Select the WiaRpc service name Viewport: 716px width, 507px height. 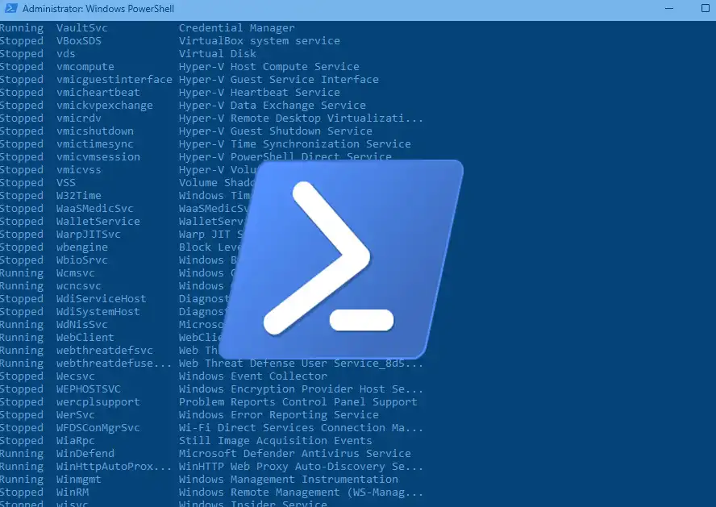[x=75, y=441]
